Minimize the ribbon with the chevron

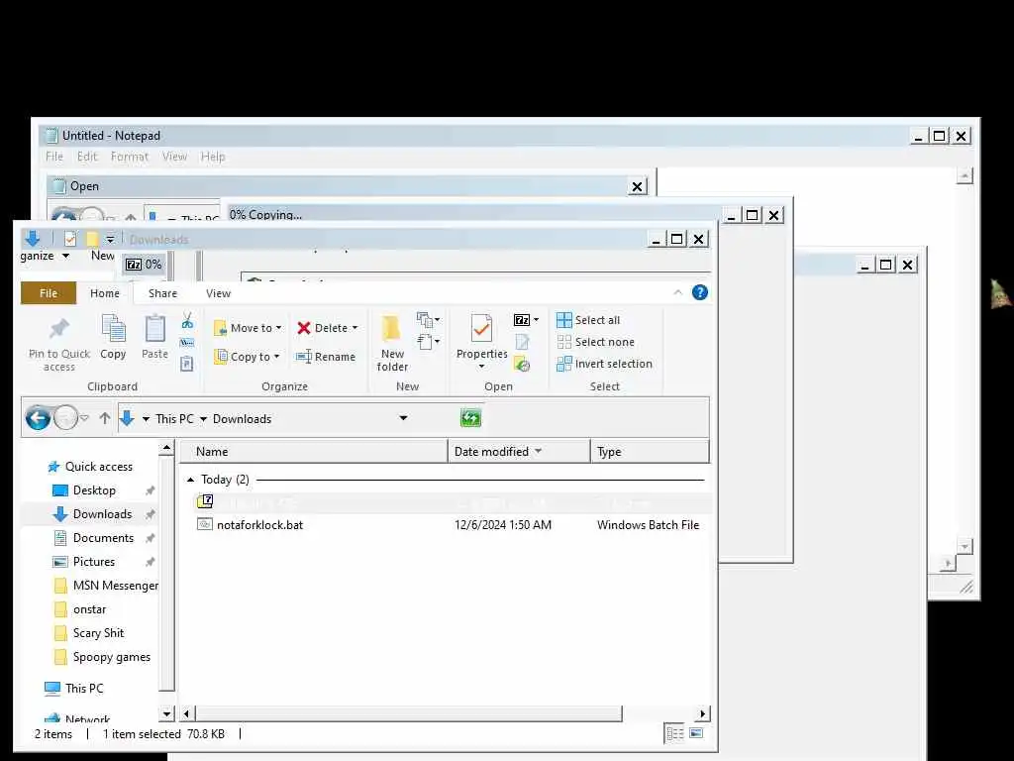point(677,292)
